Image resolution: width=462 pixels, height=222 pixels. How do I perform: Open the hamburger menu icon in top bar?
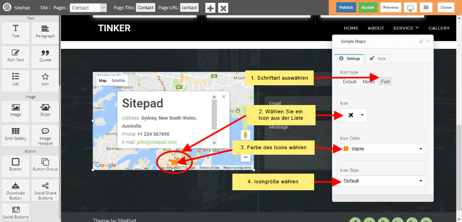(426, 8)
